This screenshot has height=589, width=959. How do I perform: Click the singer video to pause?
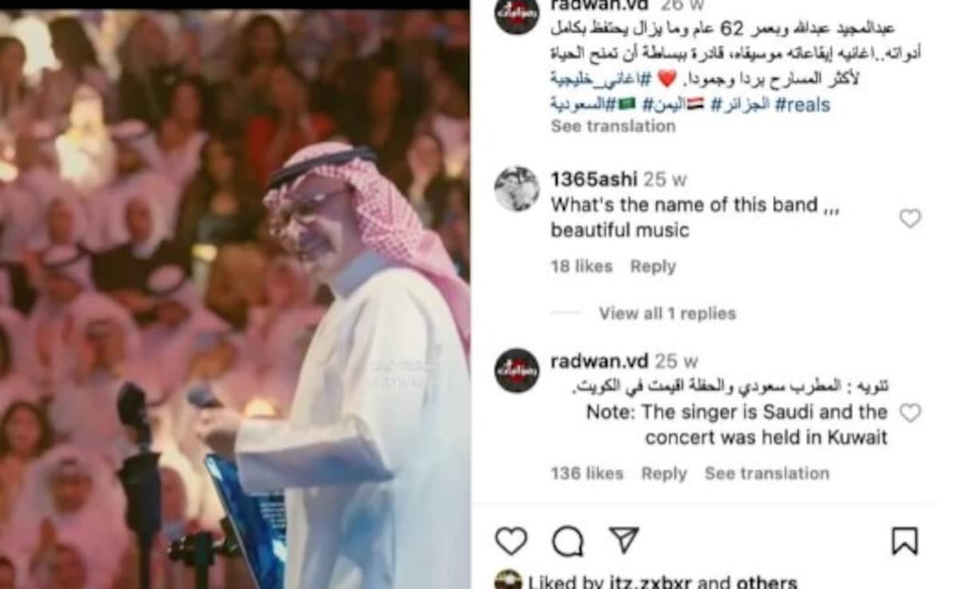235,299
